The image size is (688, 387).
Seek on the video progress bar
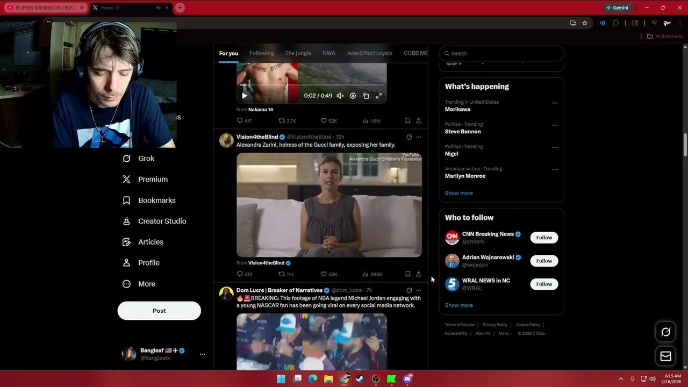coord(312,85)
